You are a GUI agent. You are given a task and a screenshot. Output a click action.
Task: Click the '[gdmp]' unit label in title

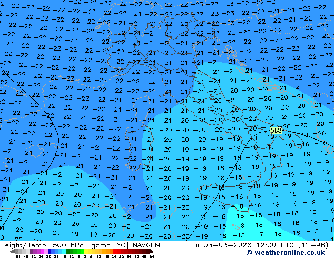click(101, 245)
